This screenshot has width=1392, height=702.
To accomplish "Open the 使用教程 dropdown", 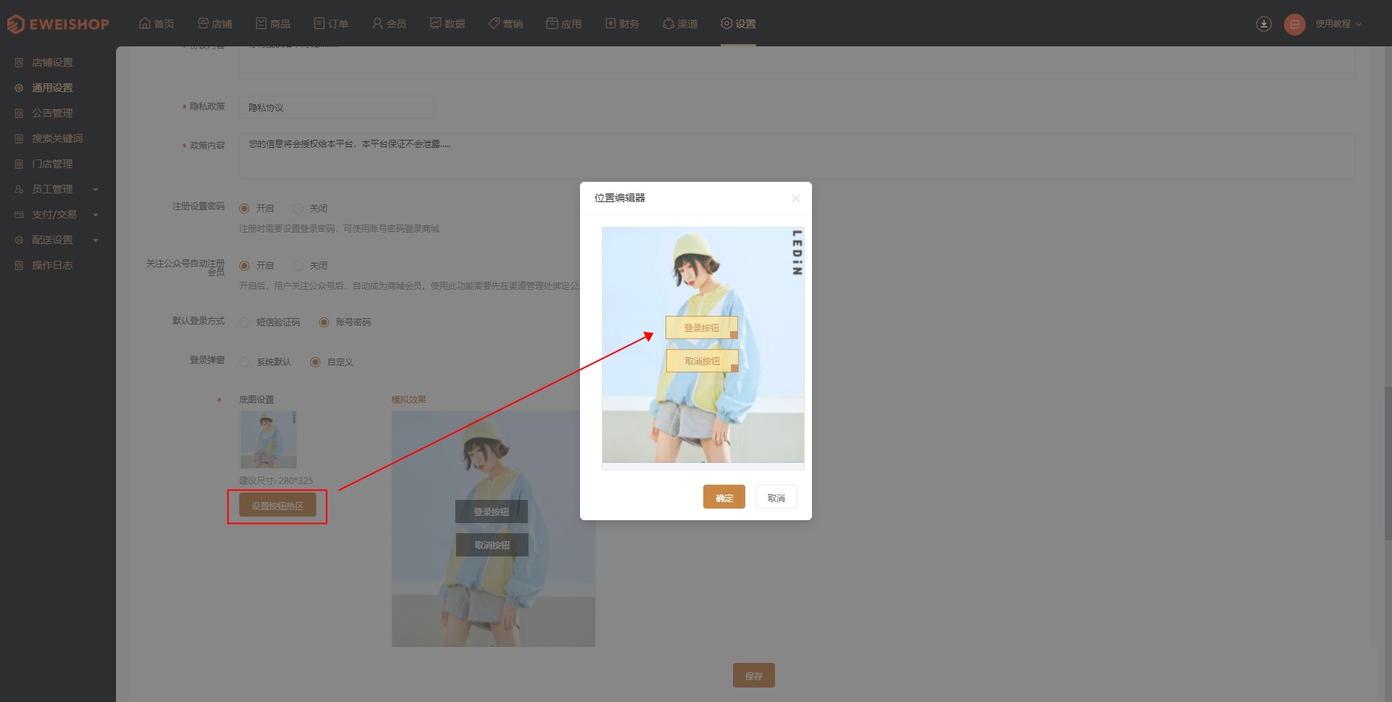I will pyautogui.click(x=1338, y=24).
